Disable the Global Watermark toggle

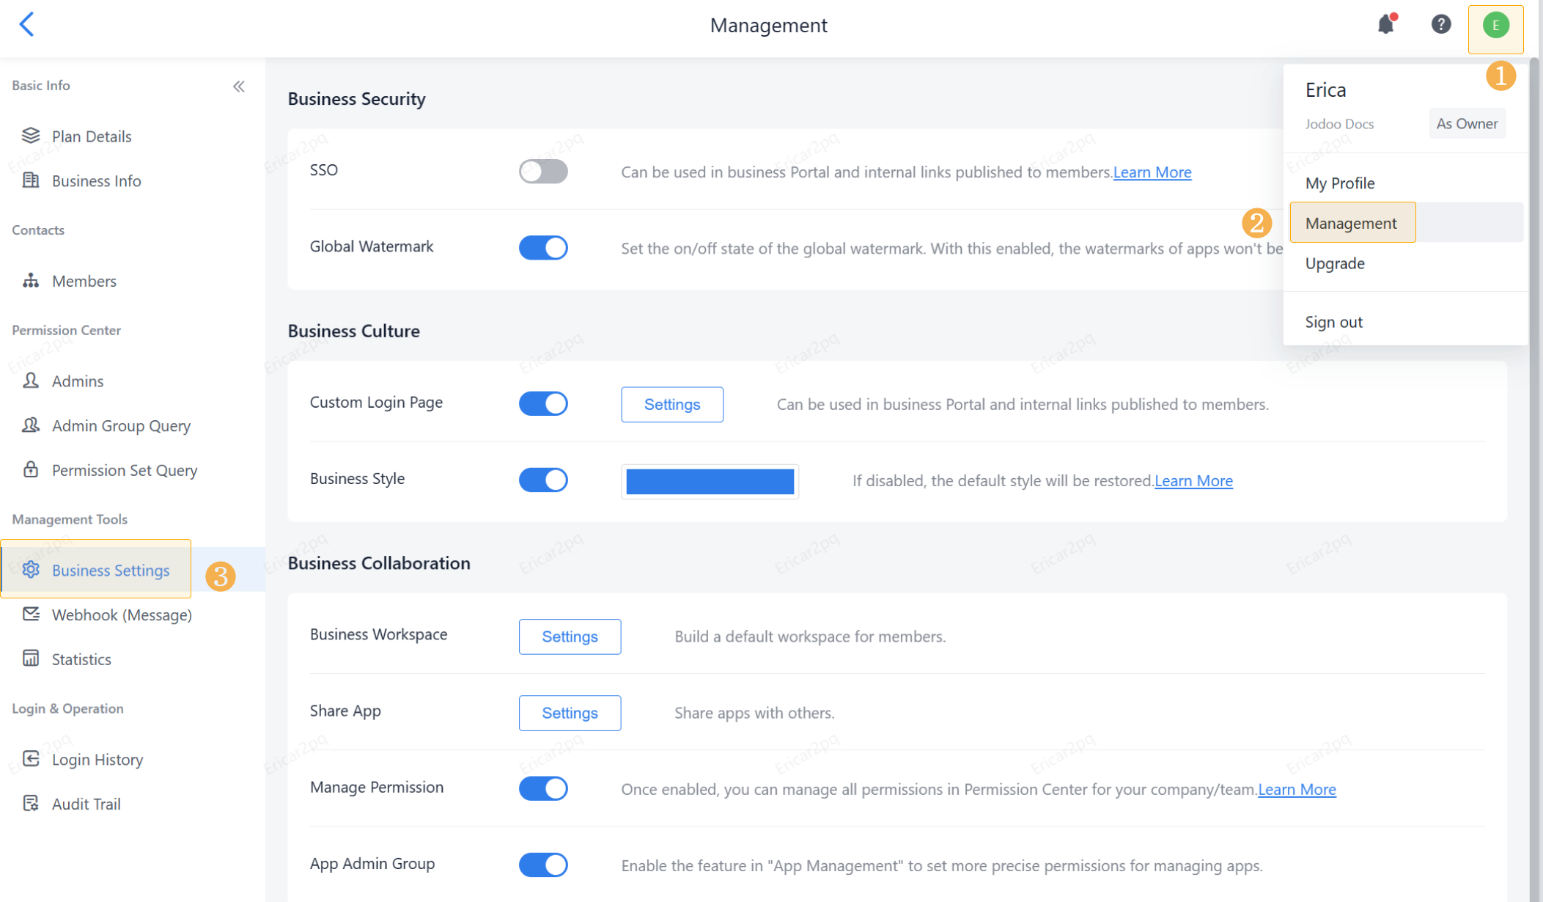tap(543, 248)
